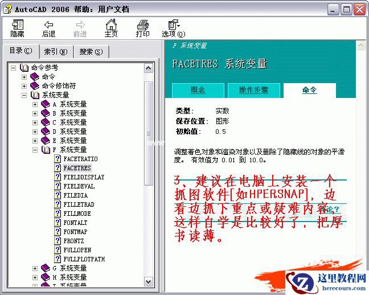Open the 主页 (Home) page
Viewport: 369px width, 295px height.
(x=111, y=28)
